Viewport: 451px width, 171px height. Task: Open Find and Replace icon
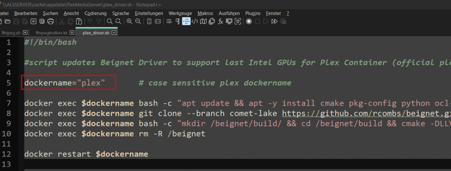pyautogui.click(x=118, y=21)
